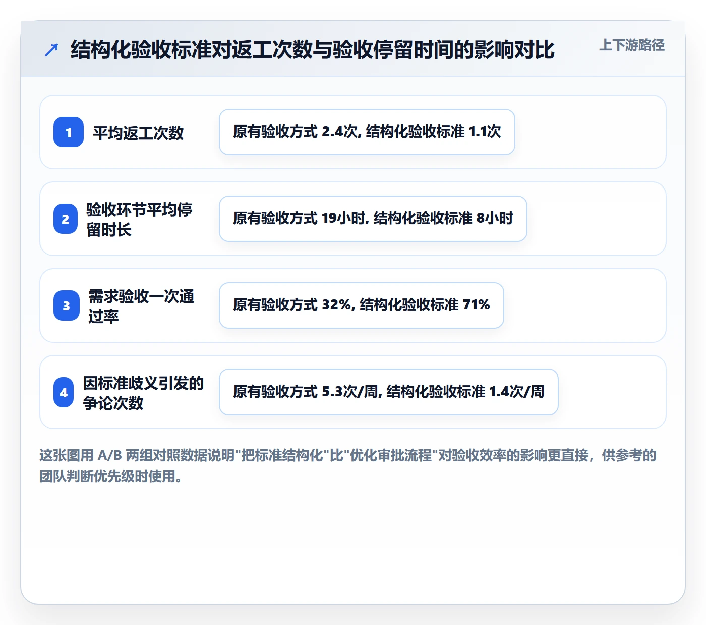
Task: Click the number 2 badge
Action: tap(66, 219)
